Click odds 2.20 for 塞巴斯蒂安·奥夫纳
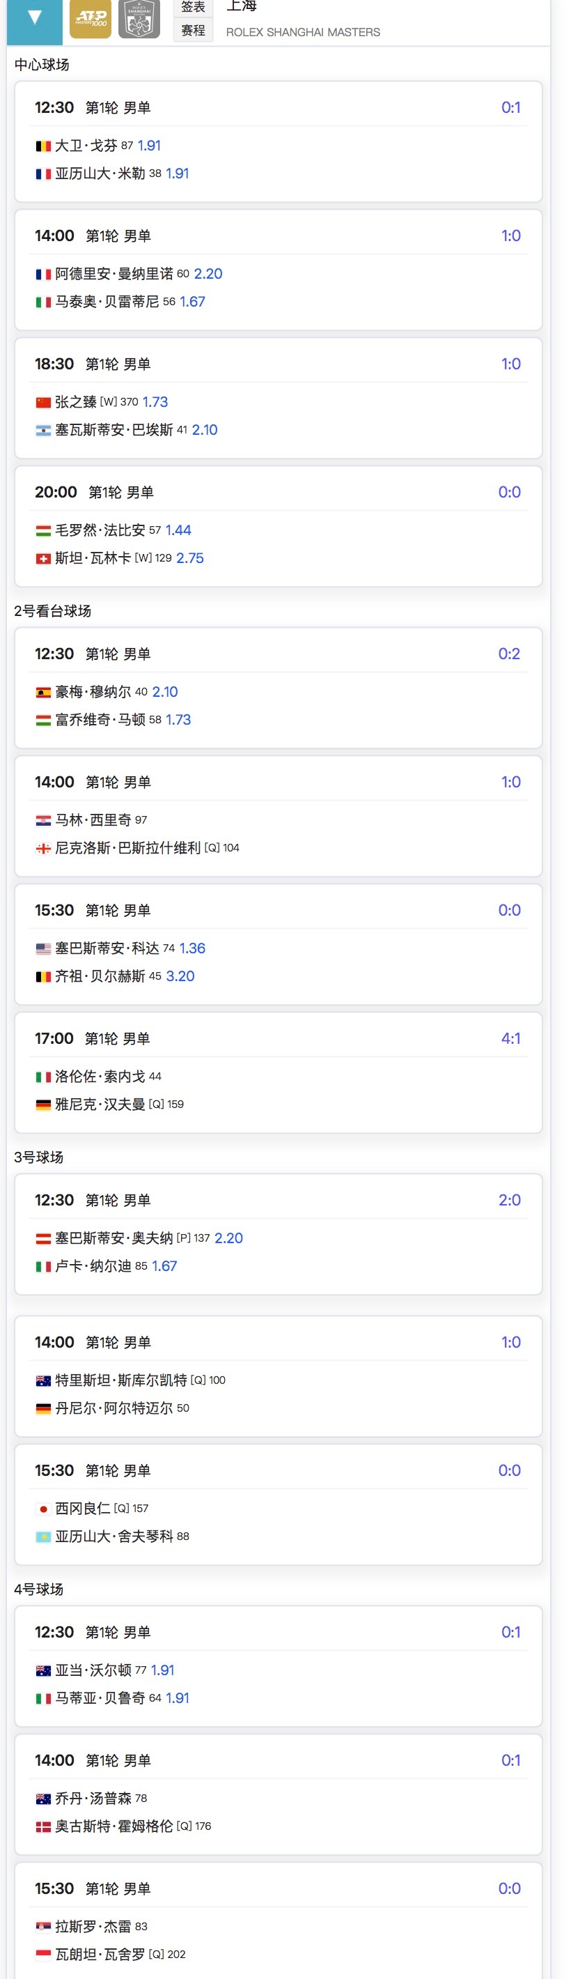Viewport: 571px width, 1979px height. [x=228, y=1238]
